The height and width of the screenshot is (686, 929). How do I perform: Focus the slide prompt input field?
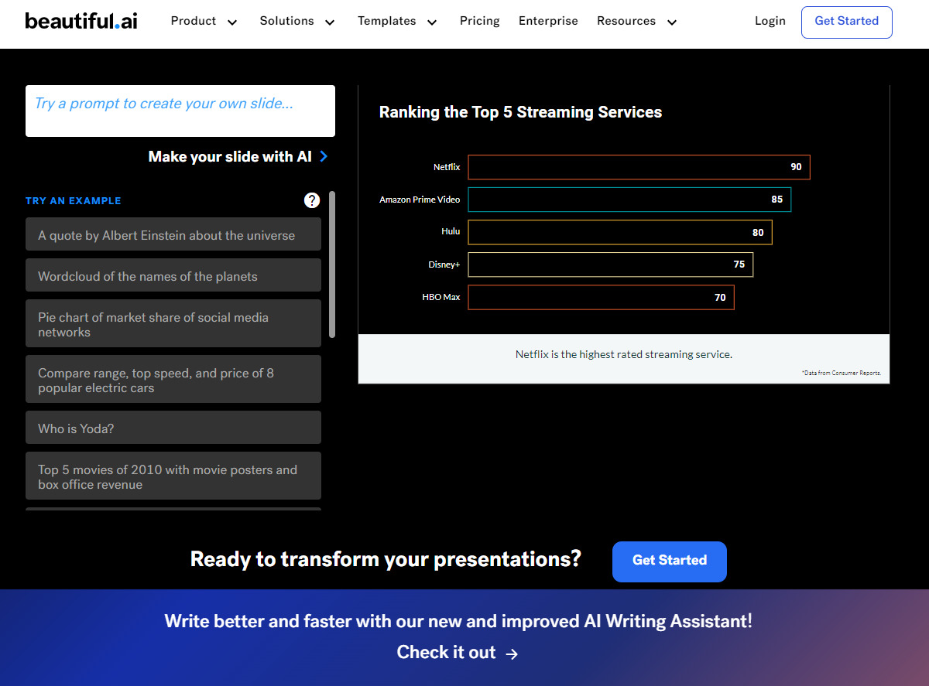pos(180,111)
